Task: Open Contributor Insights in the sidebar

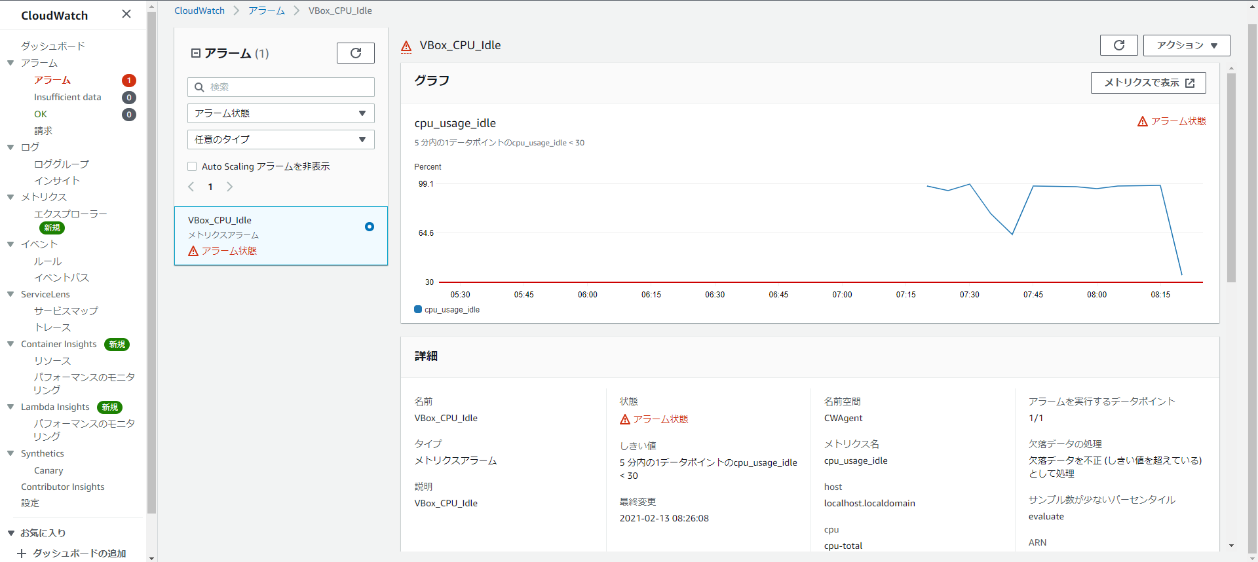Action: coord(63,487)
